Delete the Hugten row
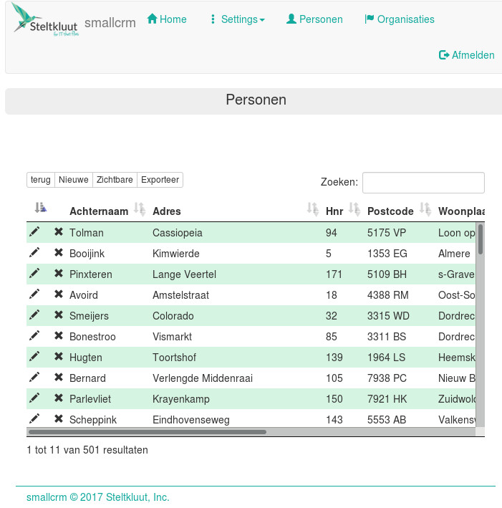Screen dimensions: 502x508 (x=59, y=356)
